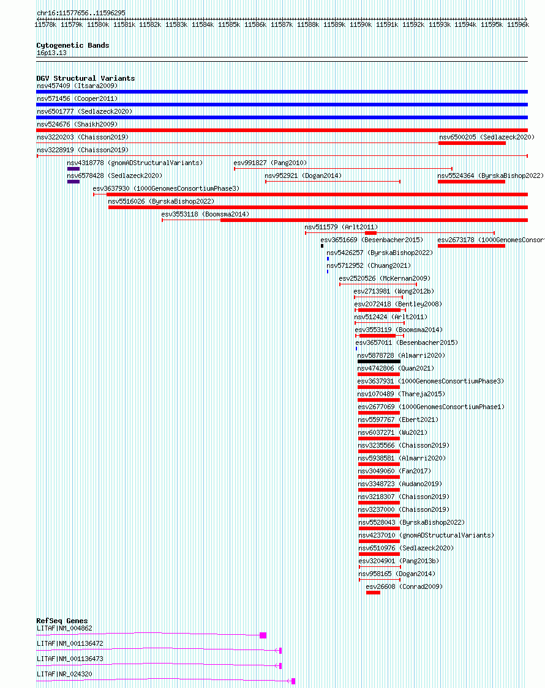Image resolution: width=545 pixels, height=688 pixels.
Task: Click the LITAF|NM_004862 magenta exon block
Action: (263, 635)
